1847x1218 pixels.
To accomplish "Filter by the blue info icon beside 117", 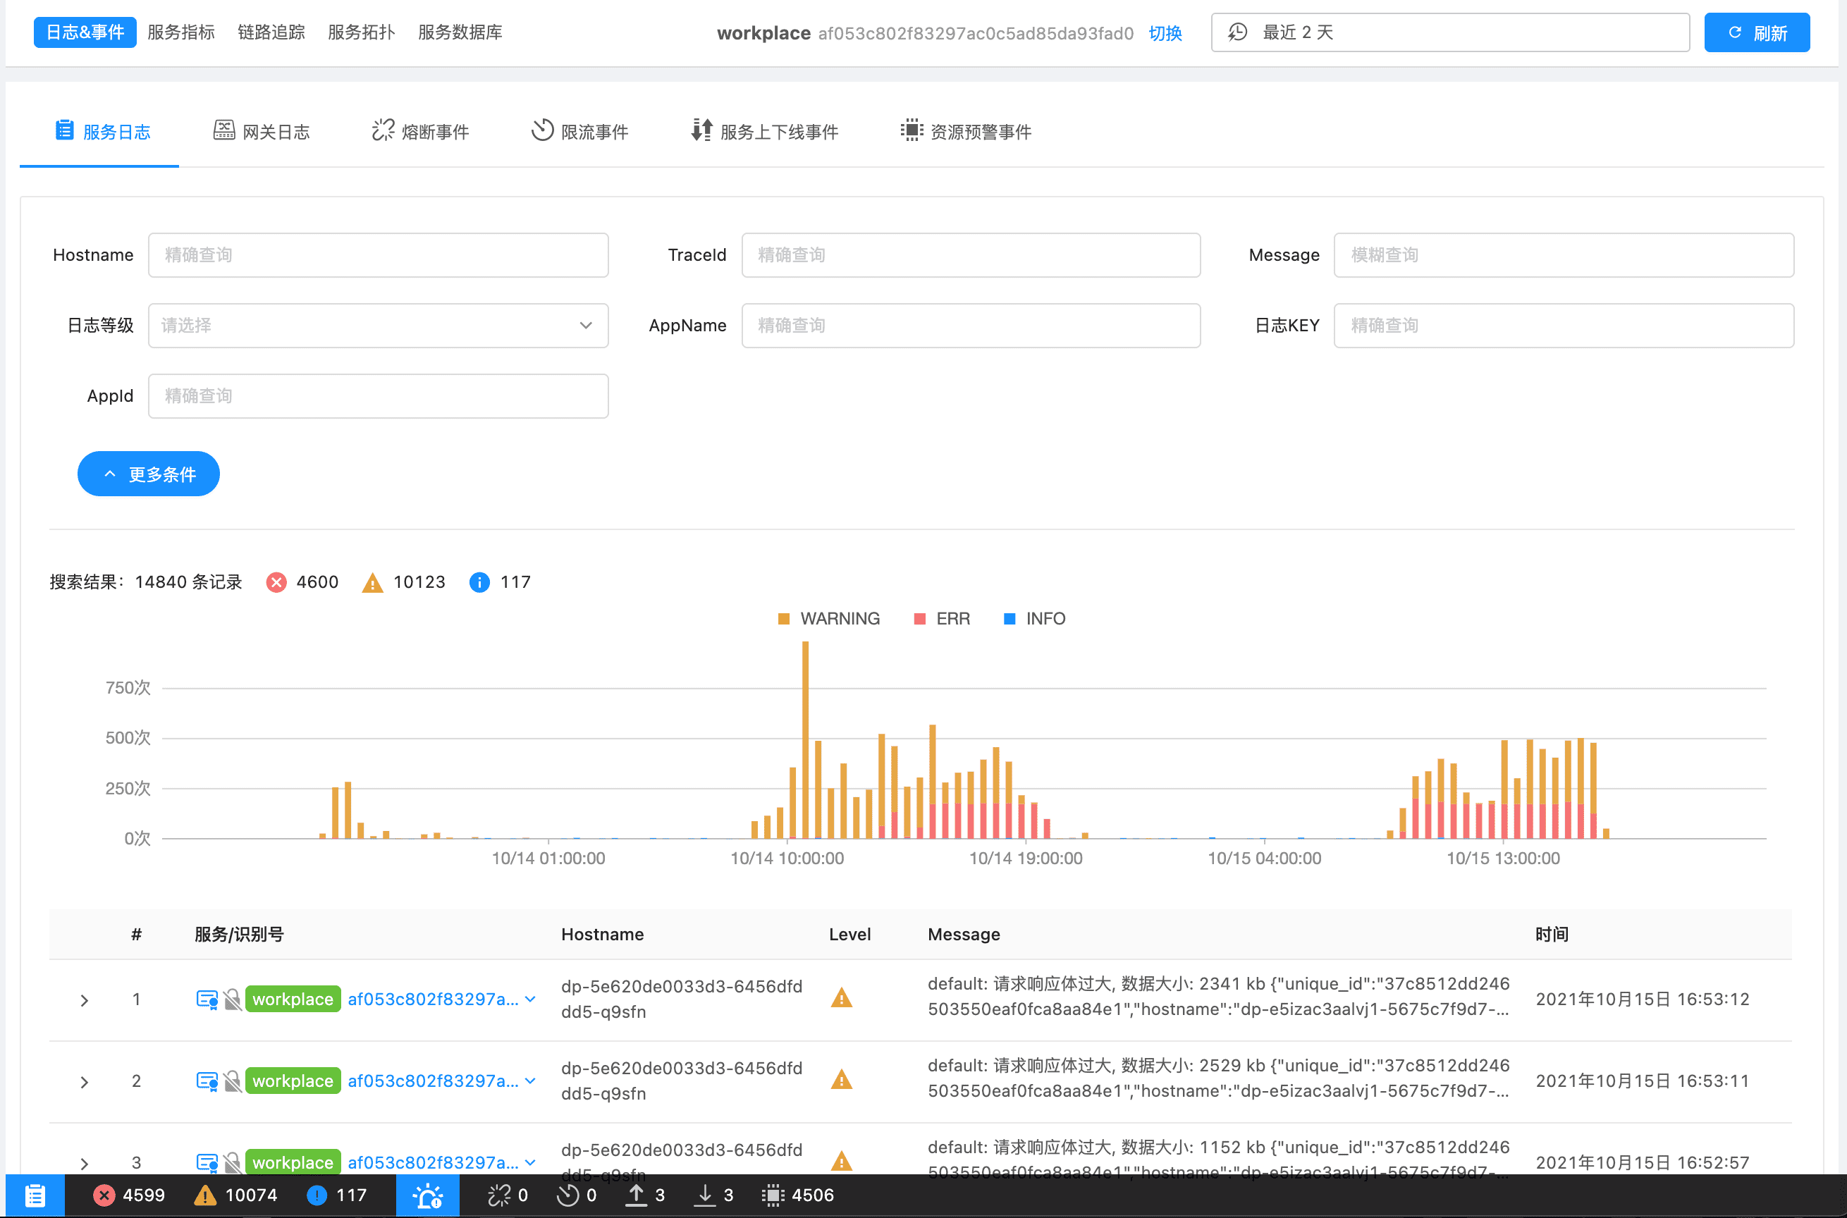I will (479, 582).
